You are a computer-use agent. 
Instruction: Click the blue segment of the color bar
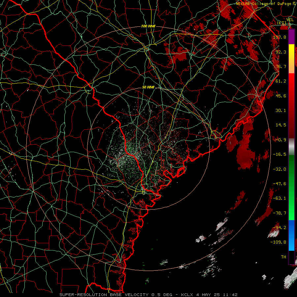click(291, 235)
